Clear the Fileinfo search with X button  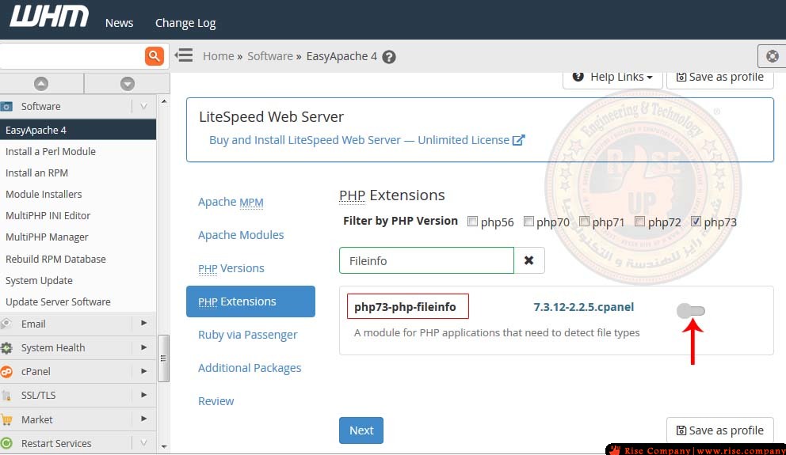pyautogui.click(x=528, y=260)
